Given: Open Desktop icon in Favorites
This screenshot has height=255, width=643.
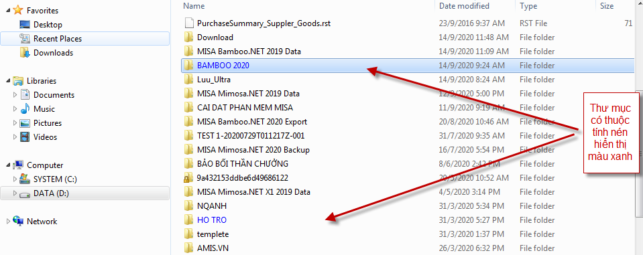Looking at the screenshot, I should coord(25,25).
